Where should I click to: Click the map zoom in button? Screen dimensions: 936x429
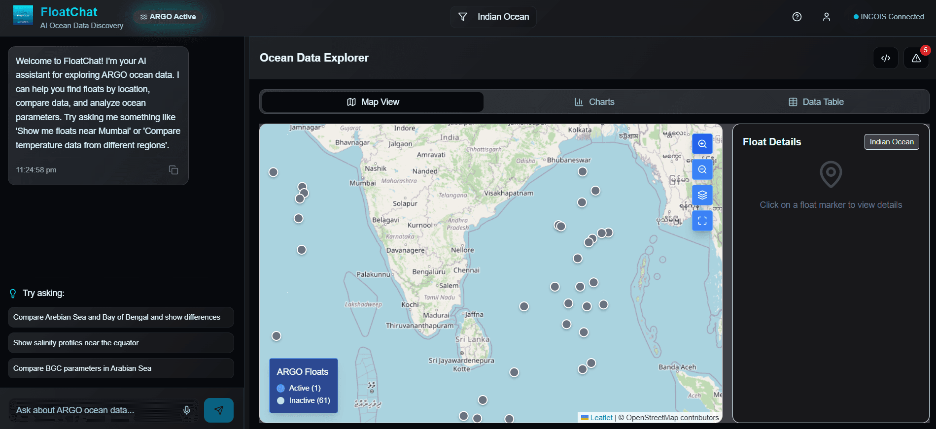702,144
